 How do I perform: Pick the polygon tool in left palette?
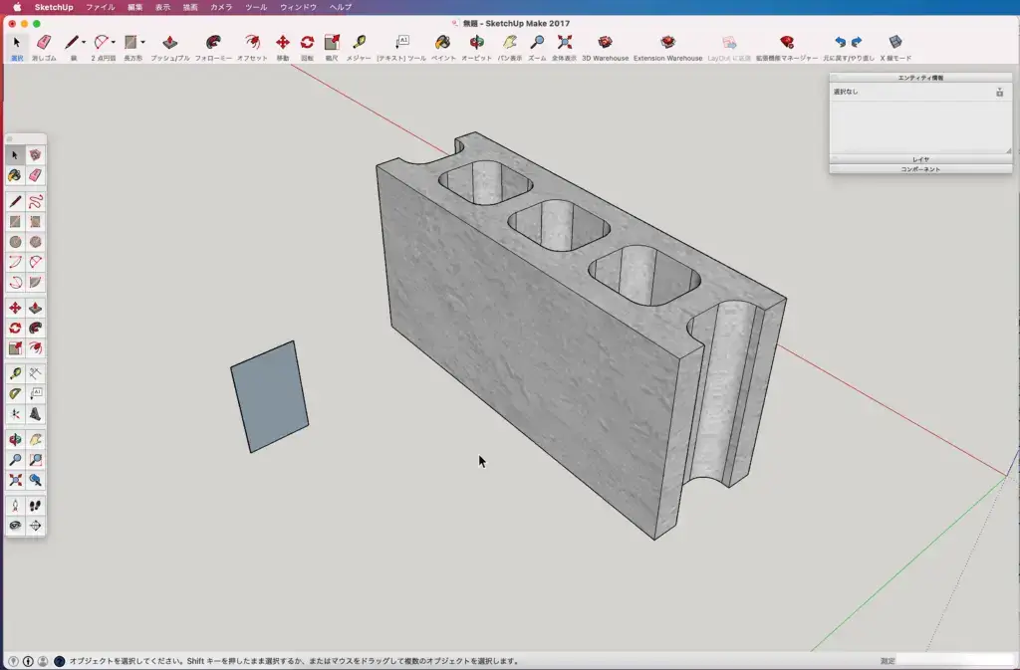coord(35,242)
